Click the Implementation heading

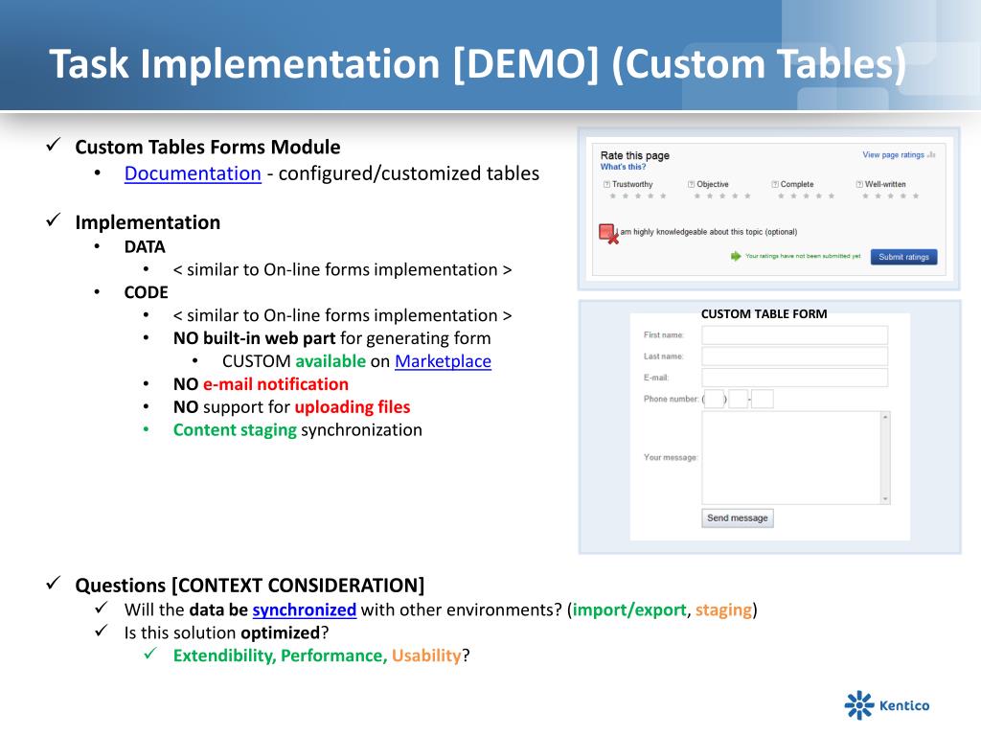[x=148, y=222]
